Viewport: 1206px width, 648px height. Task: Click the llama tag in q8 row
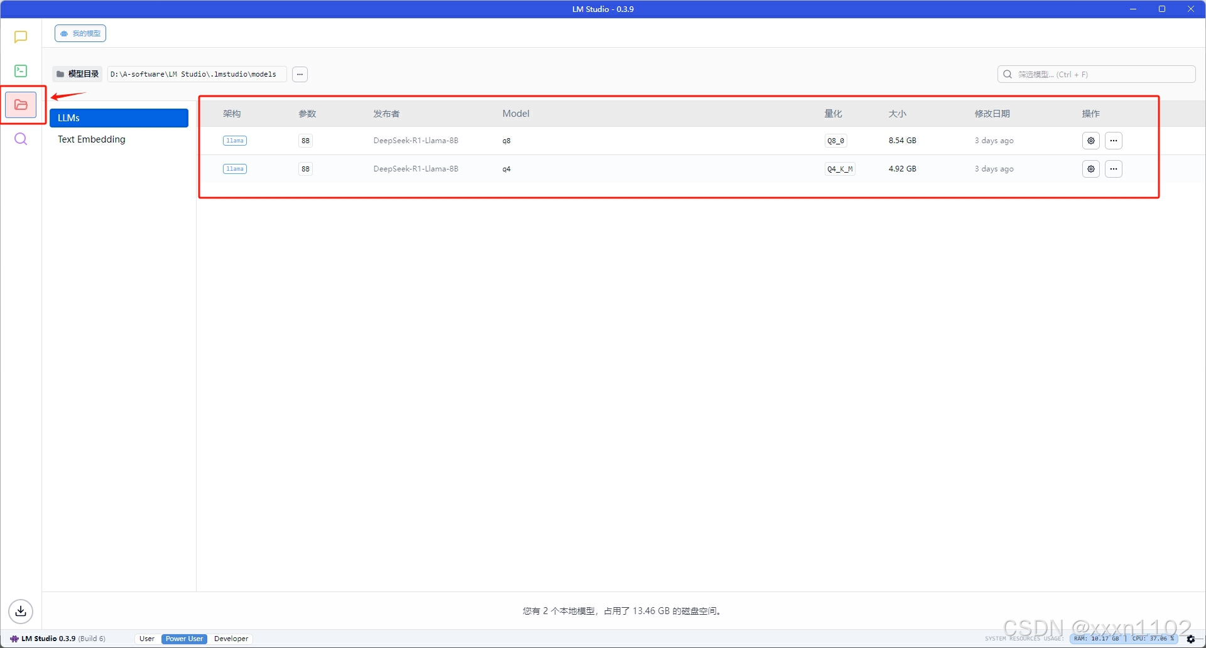tap(235, 141)
